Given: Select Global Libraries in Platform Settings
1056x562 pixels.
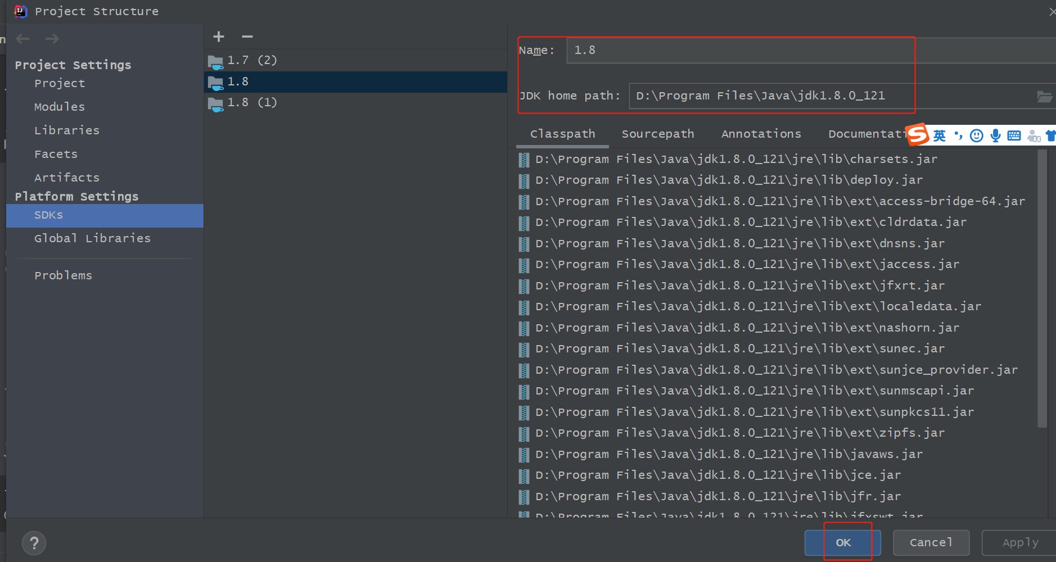Looking at the screenshot, I should (x=92, y=238).
